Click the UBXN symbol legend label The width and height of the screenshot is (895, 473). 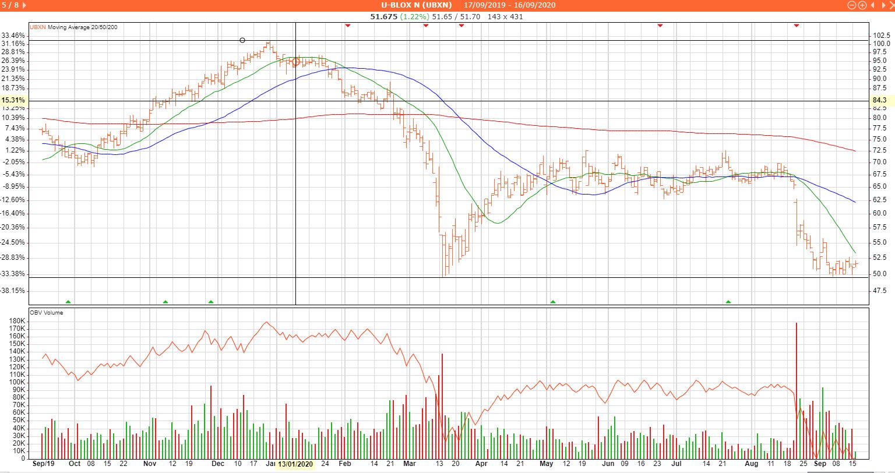pos(38,27)
